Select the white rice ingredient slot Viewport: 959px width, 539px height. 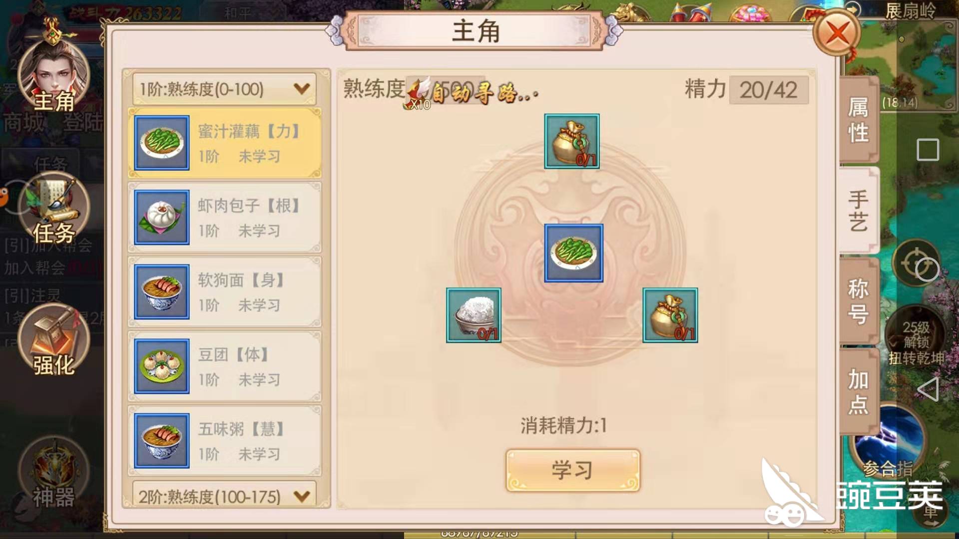(474, 315)
